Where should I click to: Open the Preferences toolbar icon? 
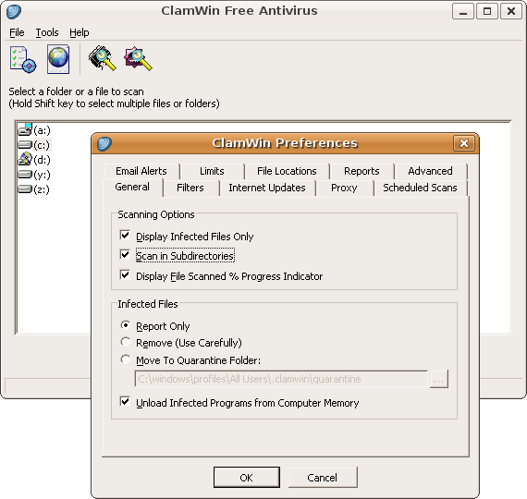coord(23,59)
